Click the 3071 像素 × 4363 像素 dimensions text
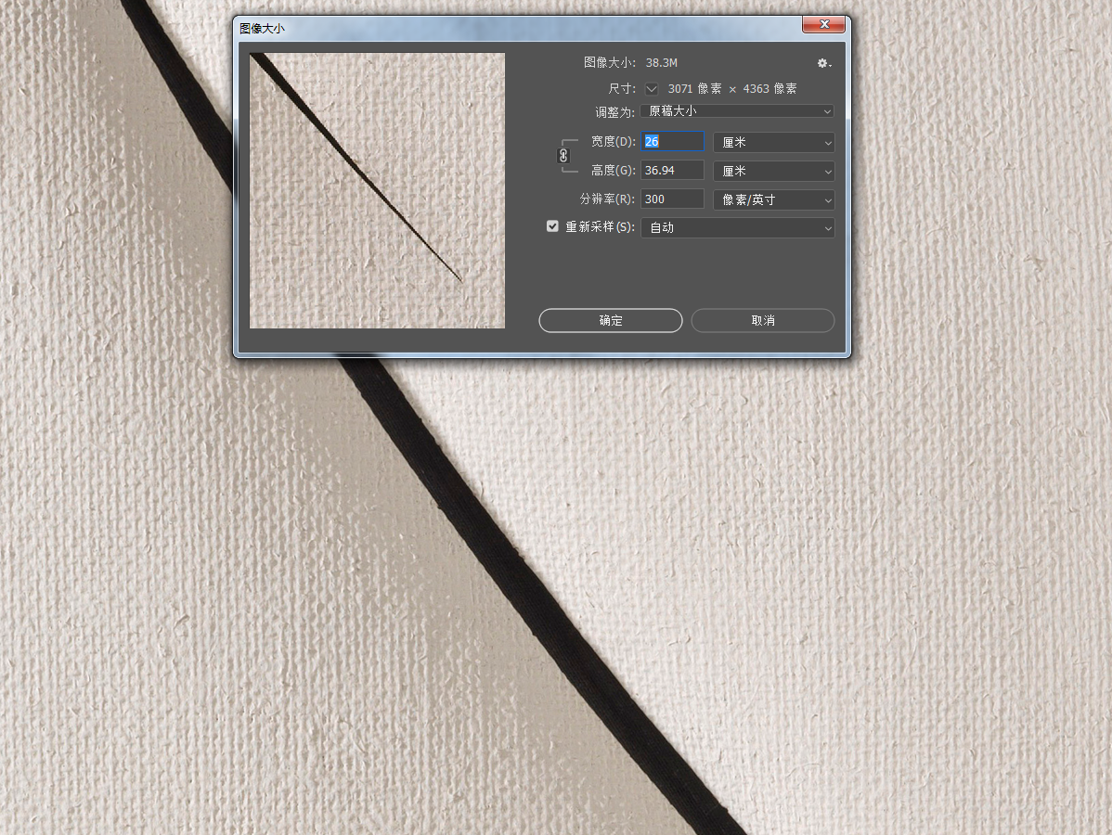This screenshot has width=1112, height=835. coord(732,89)
